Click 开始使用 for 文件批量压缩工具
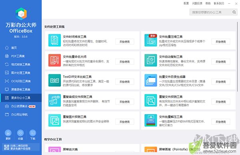 [x=221, y=42]
